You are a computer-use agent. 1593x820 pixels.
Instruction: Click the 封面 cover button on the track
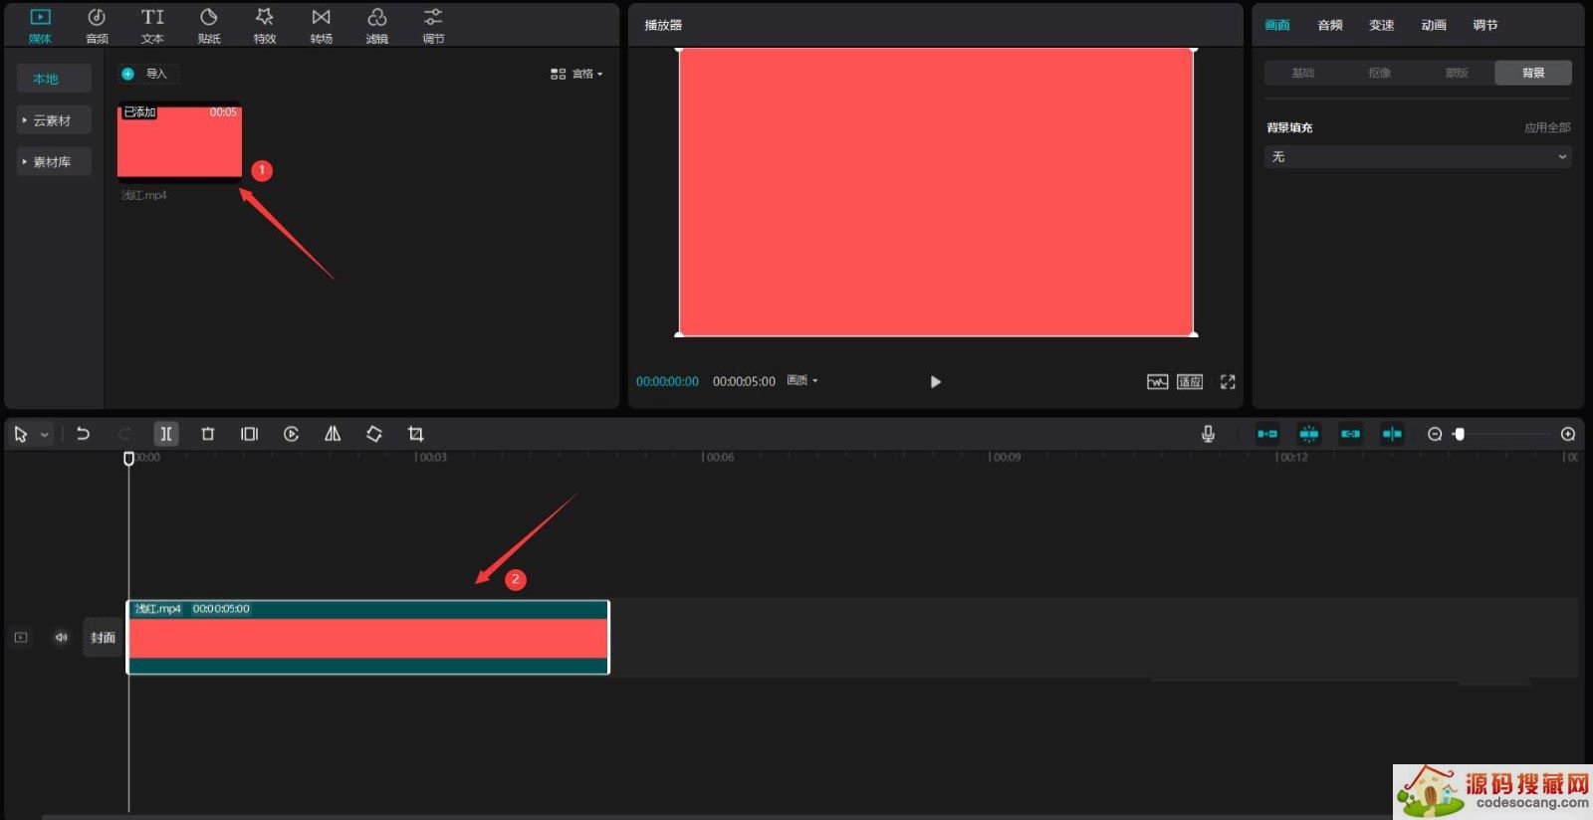tap(103, 637)
